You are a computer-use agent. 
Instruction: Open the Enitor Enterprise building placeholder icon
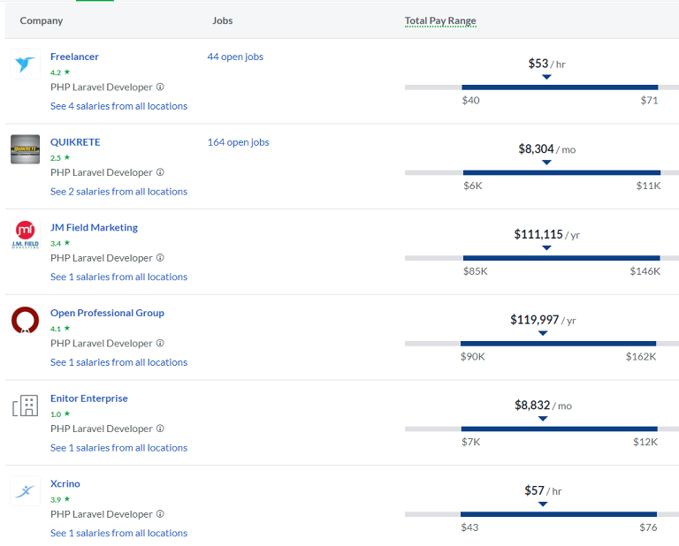click(x=25, y=406)
